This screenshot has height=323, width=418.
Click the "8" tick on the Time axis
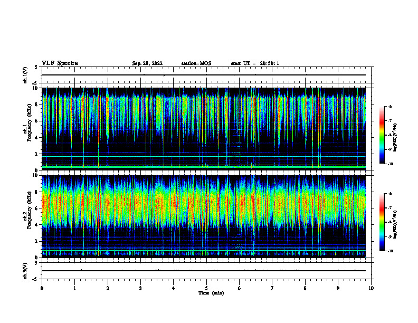(305, 288)
